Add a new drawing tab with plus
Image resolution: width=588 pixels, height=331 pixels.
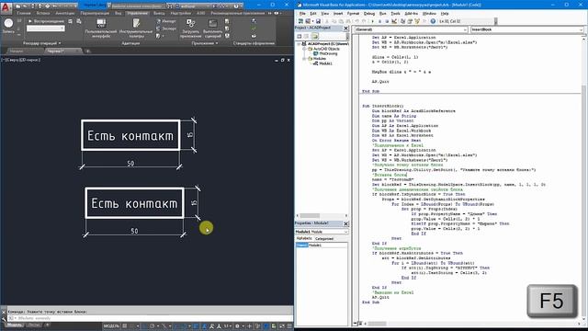[x=88, y=51]
